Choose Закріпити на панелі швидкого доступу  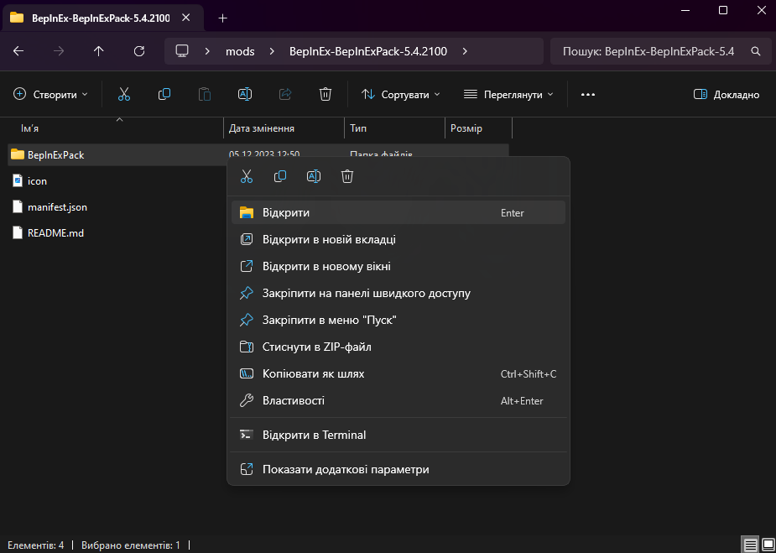click(x=398, y=293)
